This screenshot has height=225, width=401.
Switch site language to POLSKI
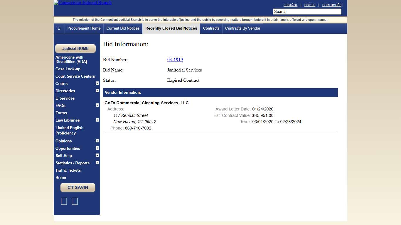310,5
